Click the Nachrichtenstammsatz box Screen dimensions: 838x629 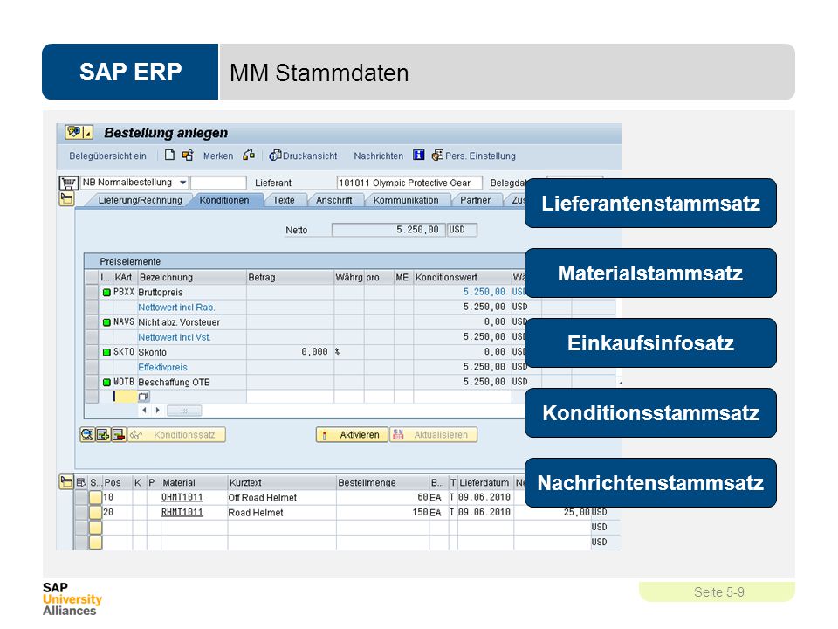[x=650, y=483]
